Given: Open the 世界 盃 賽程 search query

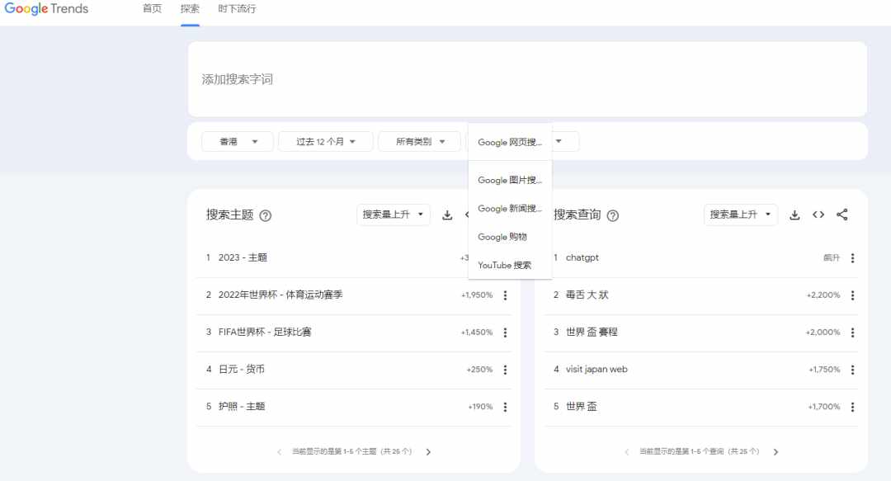Looking at the screenshot, I should 592,332.
